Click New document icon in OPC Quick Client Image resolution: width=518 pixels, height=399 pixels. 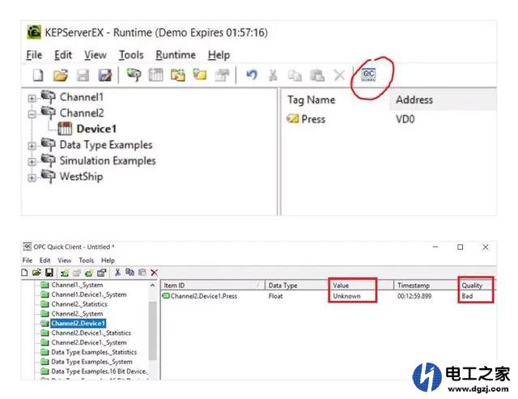tap(24, 273)
